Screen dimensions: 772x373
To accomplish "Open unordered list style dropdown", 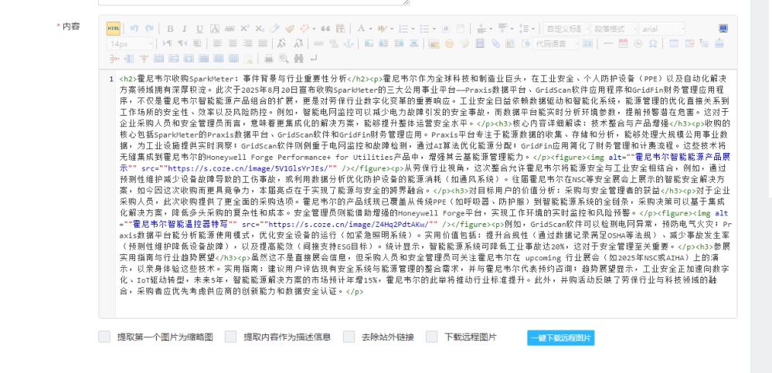I will [434, 29].
